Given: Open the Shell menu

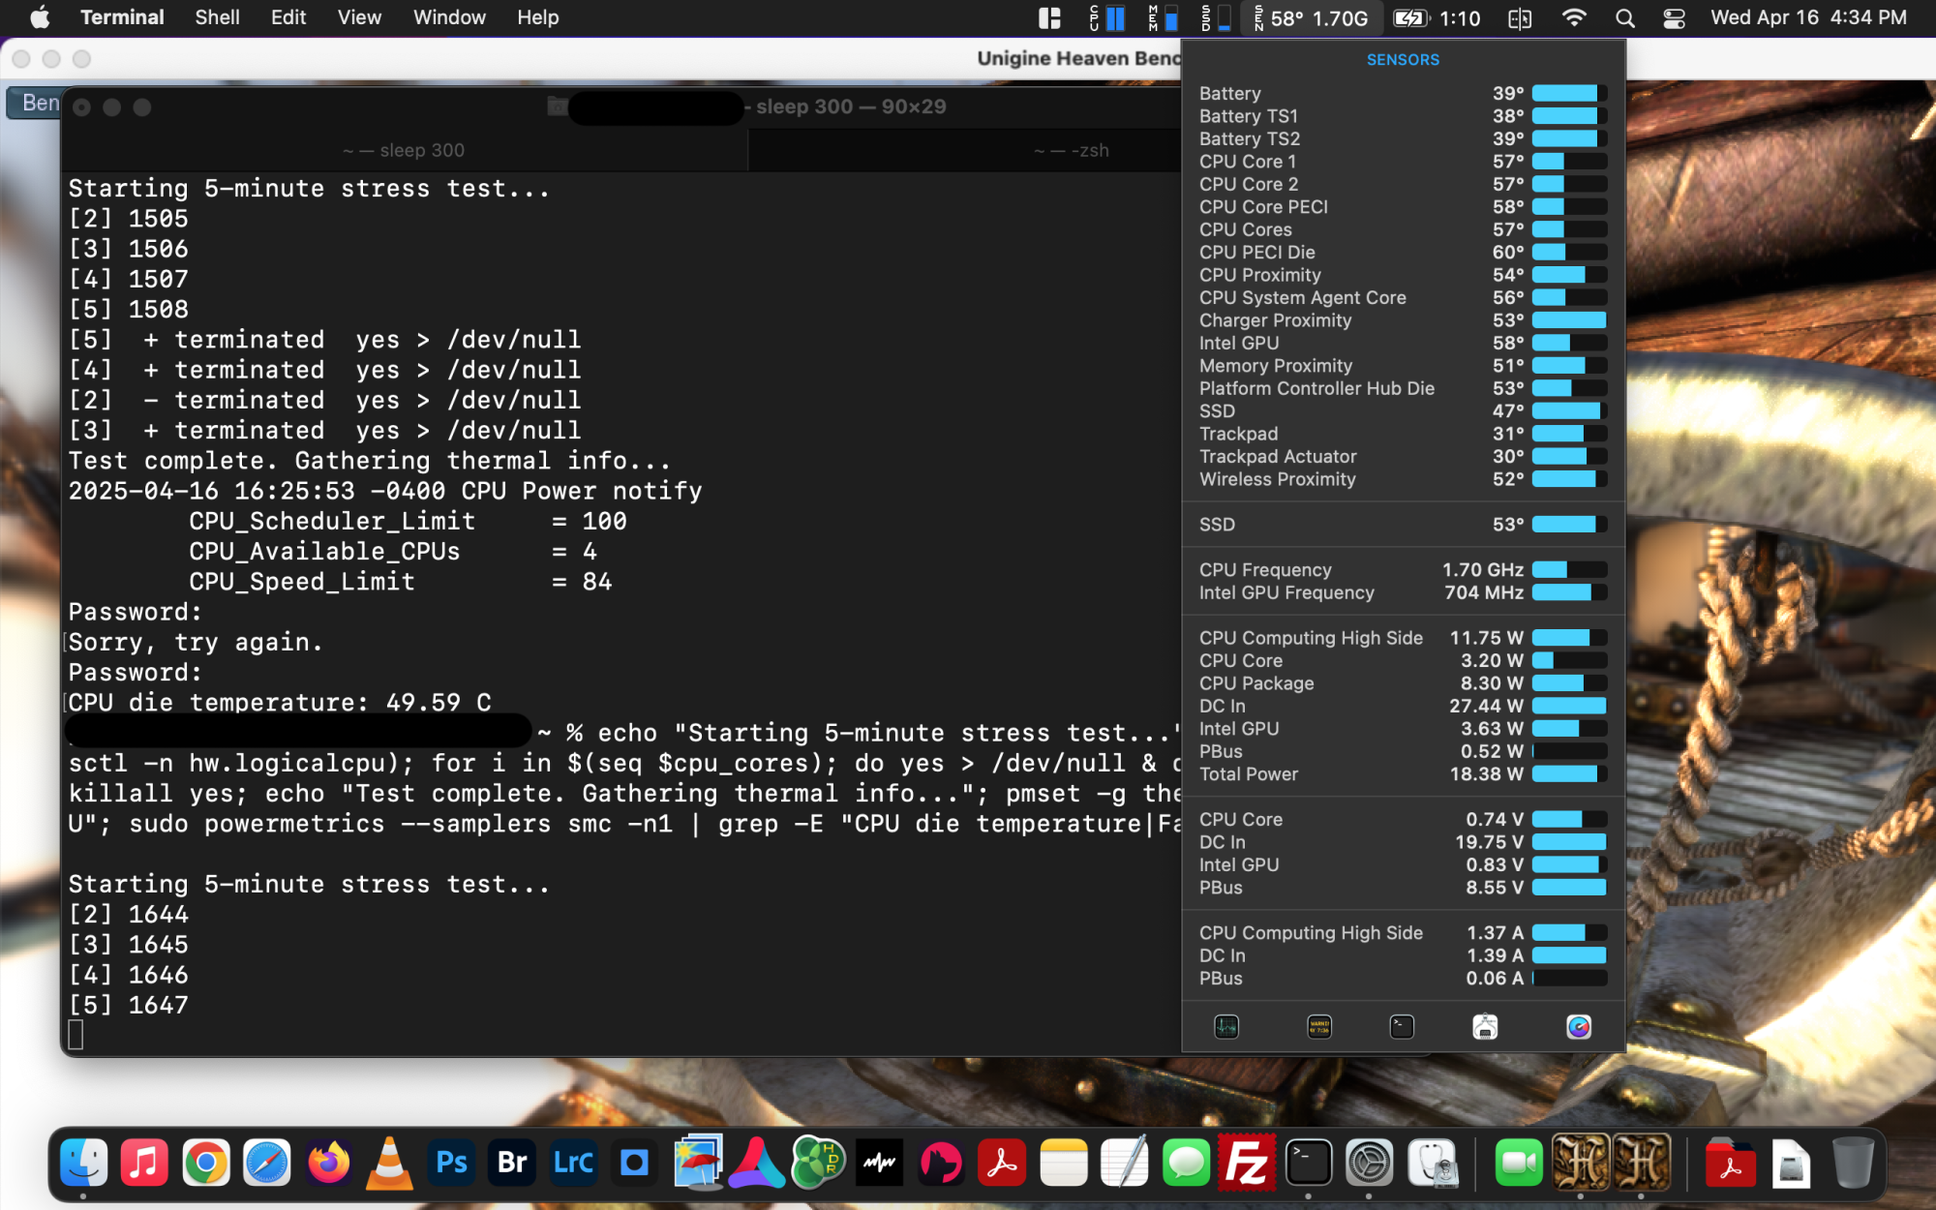Looking at the screenshot, I should pos(217,17).
